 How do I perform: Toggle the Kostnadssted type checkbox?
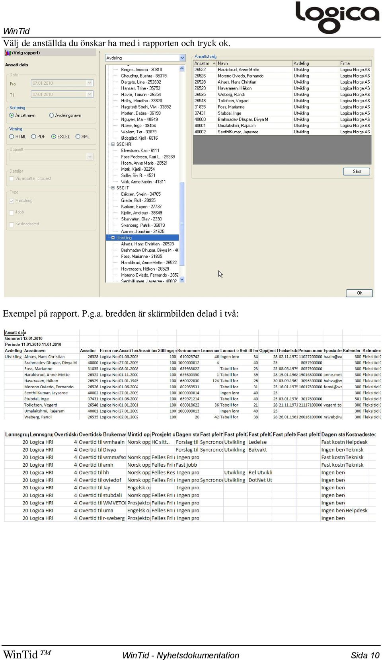[12, 224]
